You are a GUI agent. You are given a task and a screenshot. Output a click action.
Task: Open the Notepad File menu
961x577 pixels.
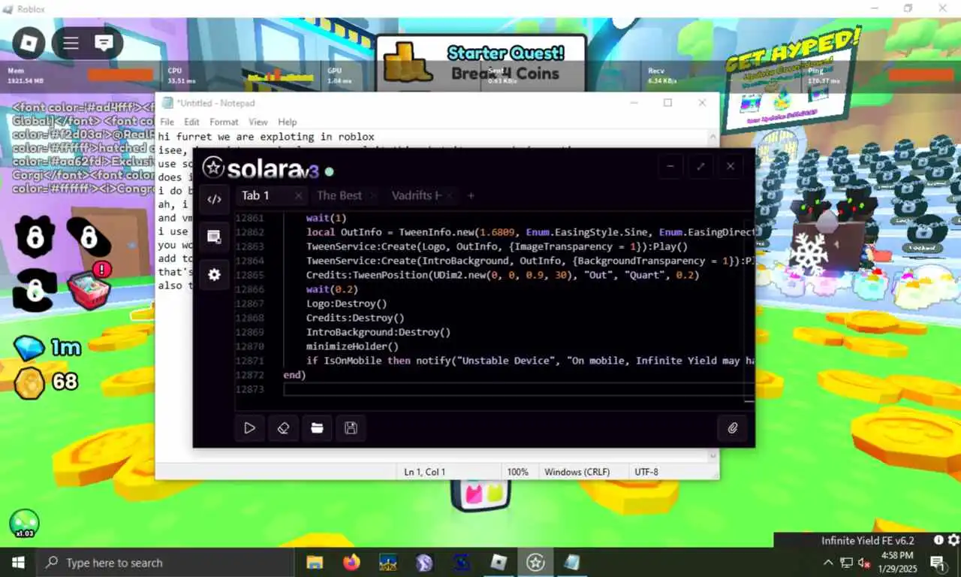(167, 122)
